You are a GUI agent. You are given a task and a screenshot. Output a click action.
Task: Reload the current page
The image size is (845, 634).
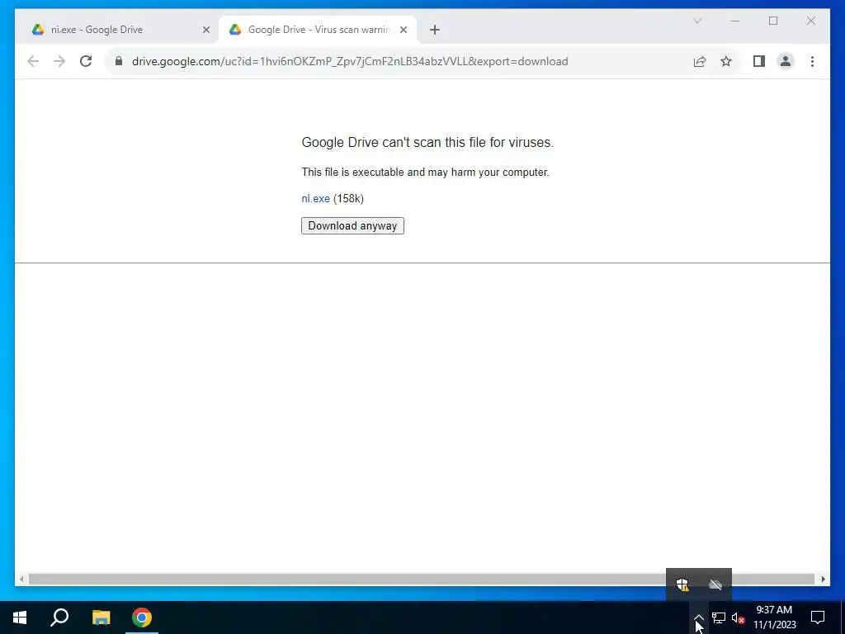pyautogui.click(x=86, y=61)
